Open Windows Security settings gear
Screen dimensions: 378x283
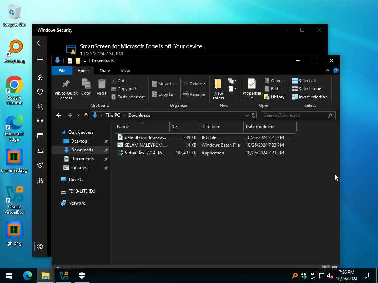40,247
